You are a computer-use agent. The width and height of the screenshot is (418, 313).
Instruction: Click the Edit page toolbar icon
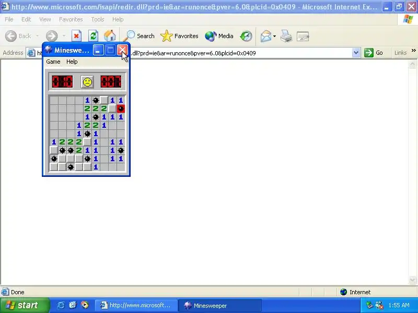pyautogui.click(x=303, y=36)
